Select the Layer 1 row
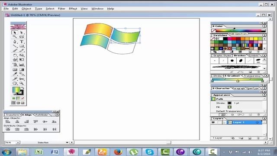 click(236, 122)
